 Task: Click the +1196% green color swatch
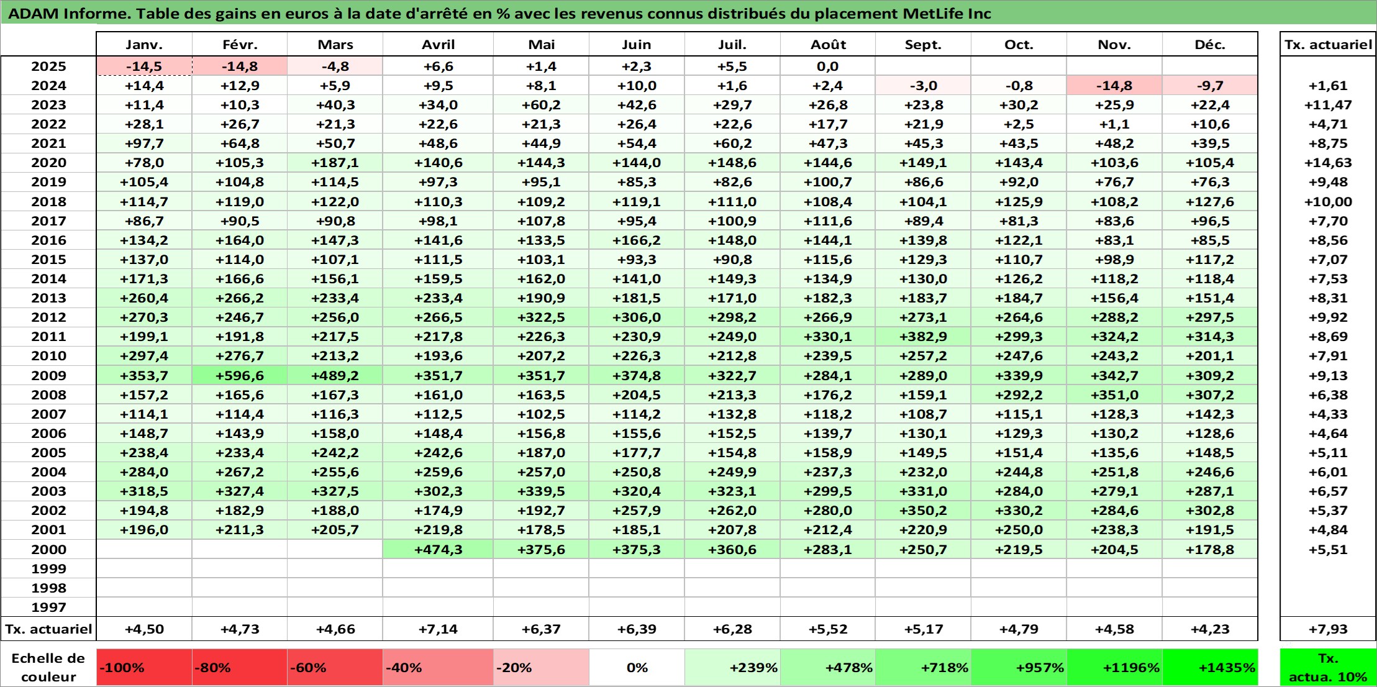click(x=1114, y=668)
